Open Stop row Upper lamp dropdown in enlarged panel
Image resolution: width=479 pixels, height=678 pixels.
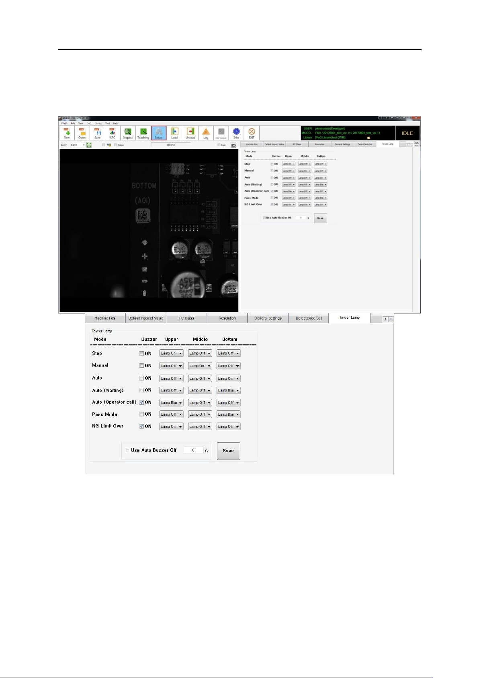point(172,353)
